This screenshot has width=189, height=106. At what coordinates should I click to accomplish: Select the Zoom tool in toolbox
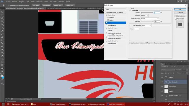pyautogui.click(x=2, y=71)
